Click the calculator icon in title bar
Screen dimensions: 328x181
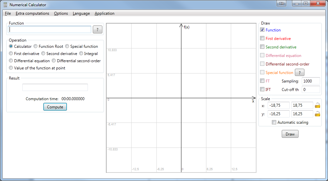click(5, 5)
